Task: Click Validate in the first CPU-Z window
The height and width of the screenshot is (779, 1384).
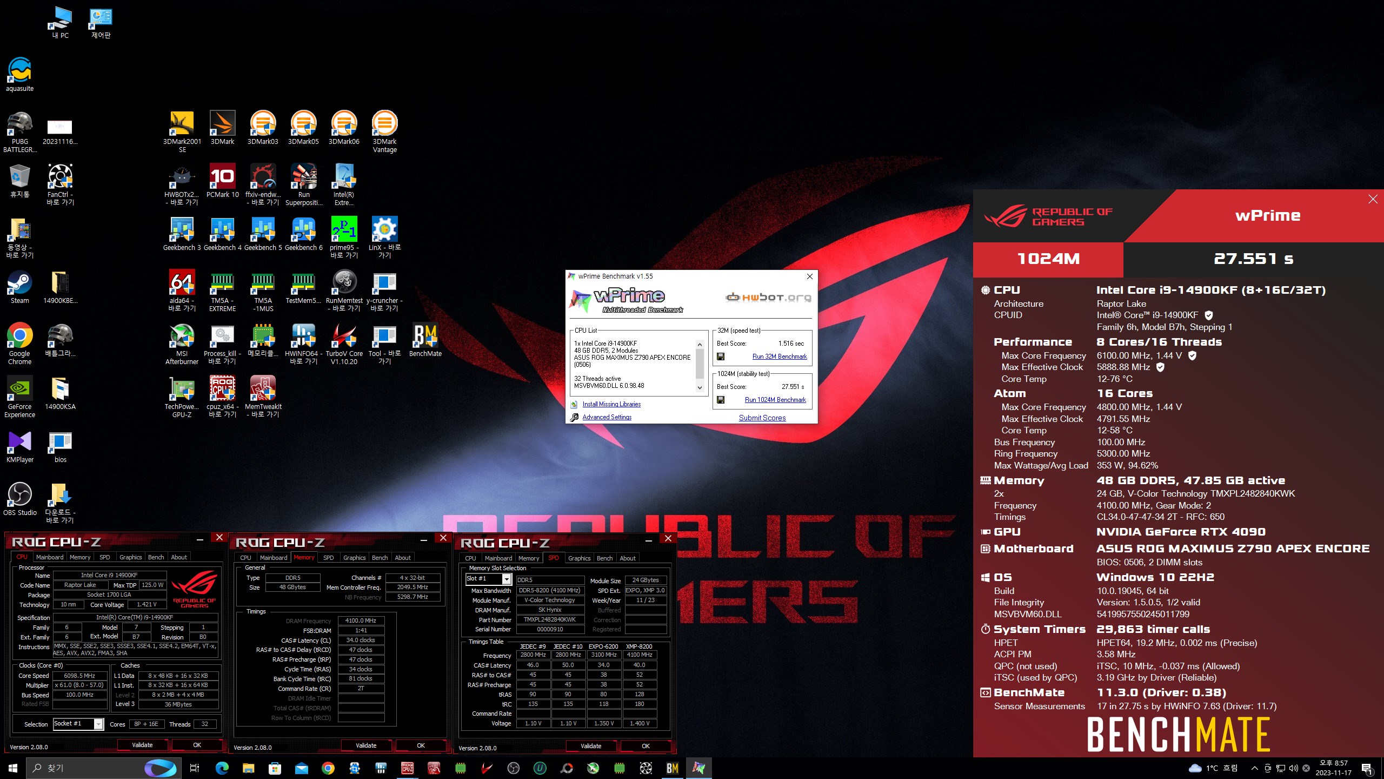Action: tap(142, 745)
